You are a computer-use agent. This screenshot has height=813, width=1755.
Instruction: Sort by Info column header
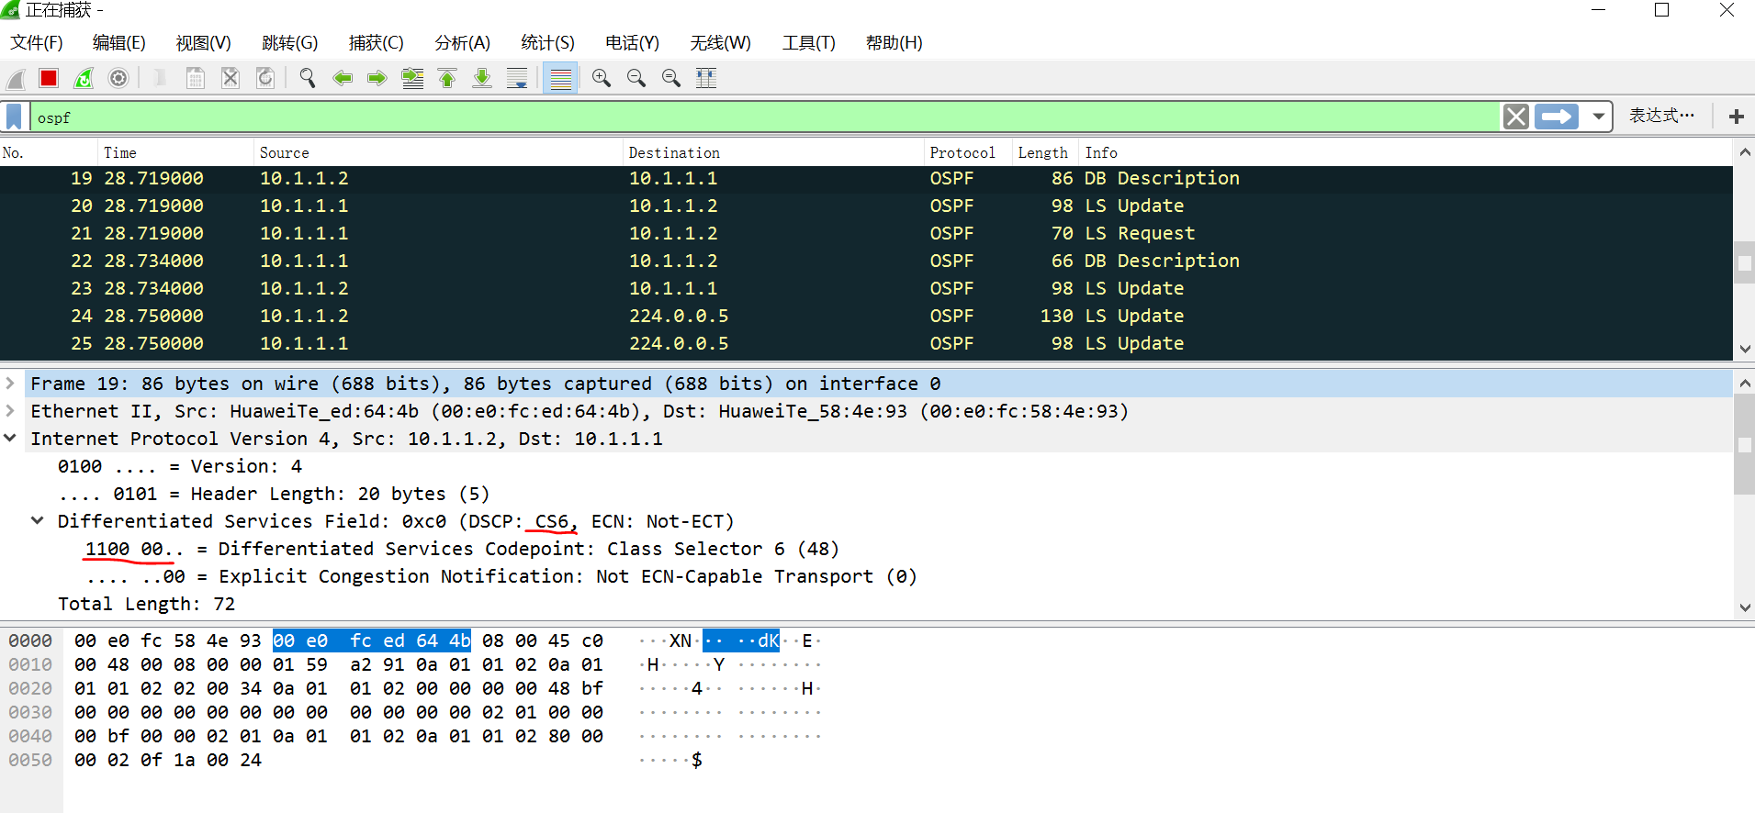click(1405, 152)
